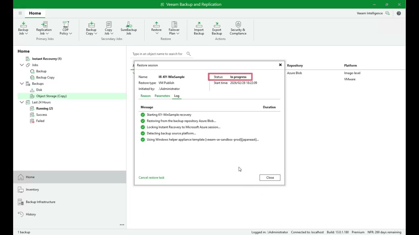
Task: Open the Replication Job ribbon button
Action: point(44,28)
